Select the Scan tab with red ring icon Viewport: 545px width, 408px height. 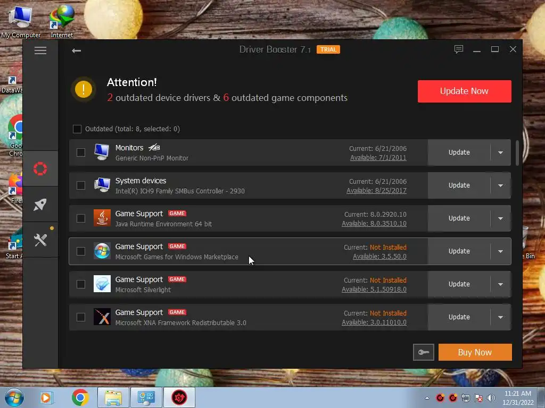(40, 168)
